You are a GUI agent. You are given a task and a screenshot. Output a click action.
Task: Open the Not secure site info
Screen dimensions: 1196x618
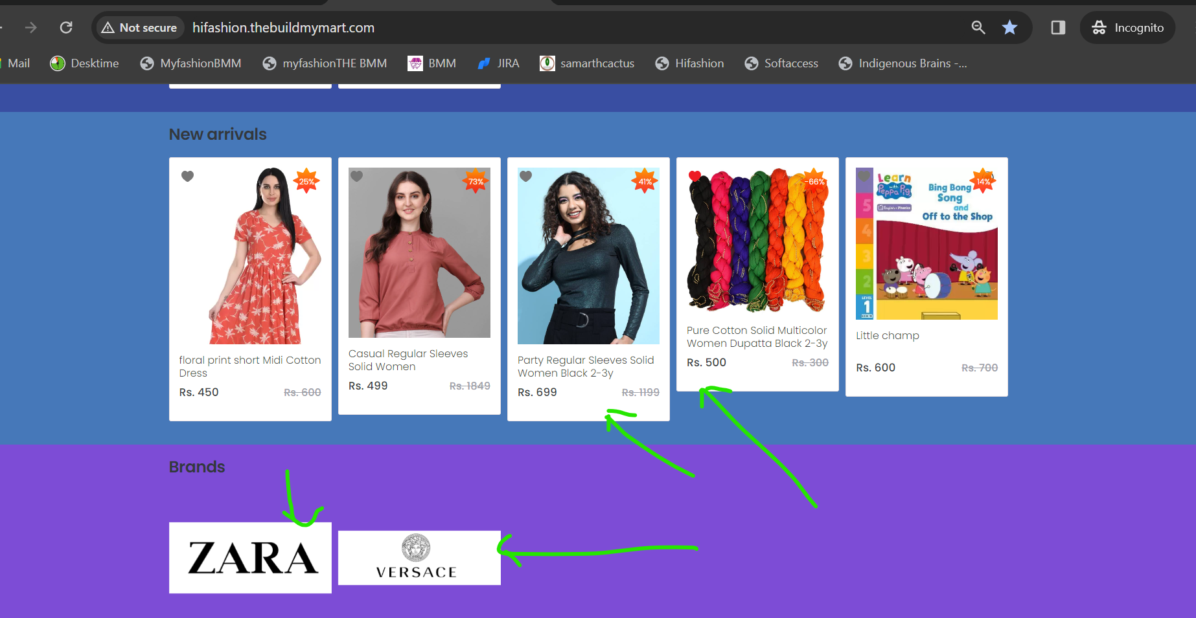(x=139, y=28)
